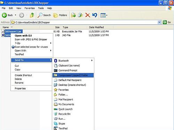Open the Views toolbar button

pyautogui.click(x=103, y=15)
